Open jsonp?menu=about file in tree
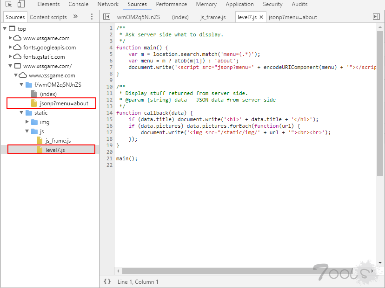385x288 pixels. (64, 103)
